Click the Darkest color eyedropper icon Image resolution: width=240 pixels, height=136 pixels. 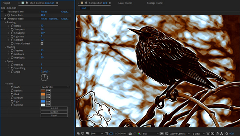(x=48, y=91)
